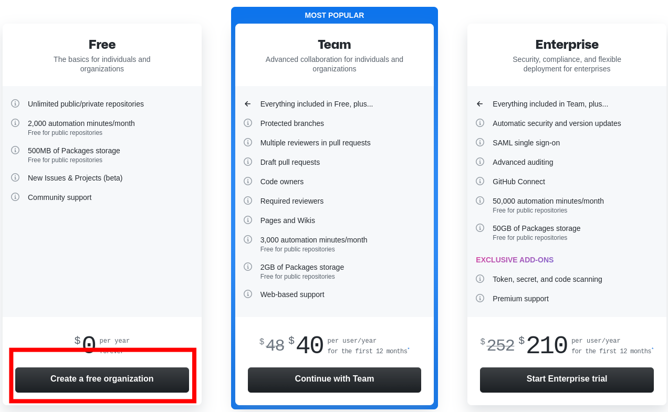
Task: Click arrow beside Everything included in Team
Action: pyautogui.click(x=480, y=104)
